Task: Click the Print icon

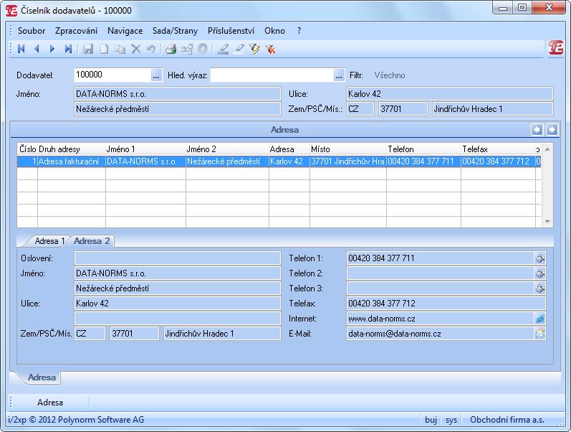Action: click(x=171, y=49)
